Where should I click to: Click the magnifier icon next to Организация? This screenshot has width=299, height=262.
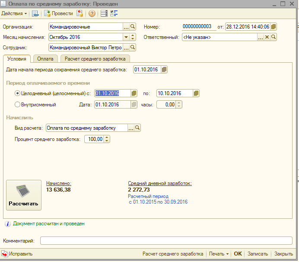coord(133,26)
